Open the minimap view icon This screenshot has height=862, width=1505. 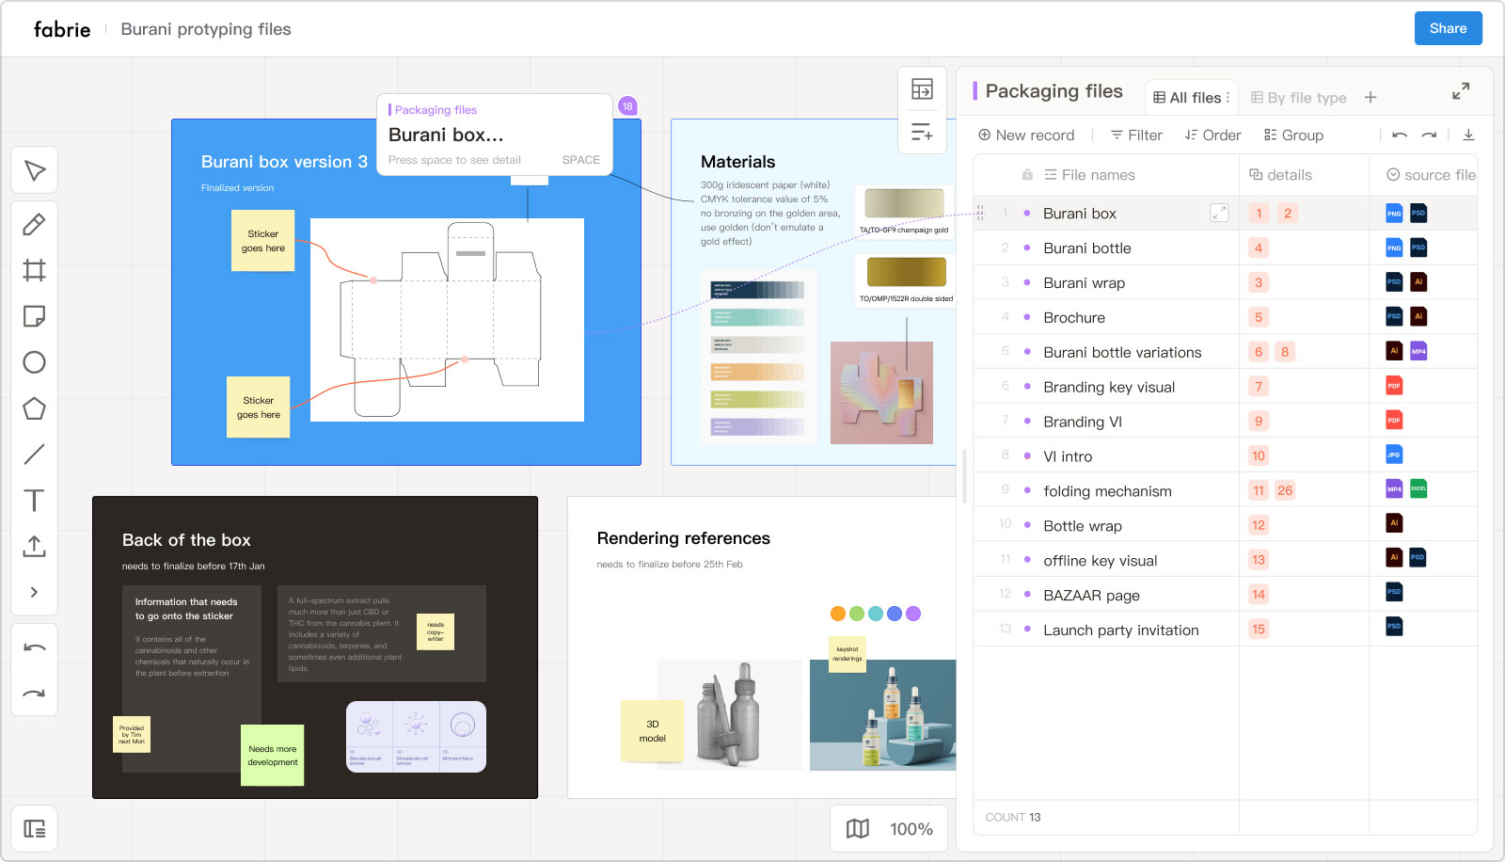point(858,829)
